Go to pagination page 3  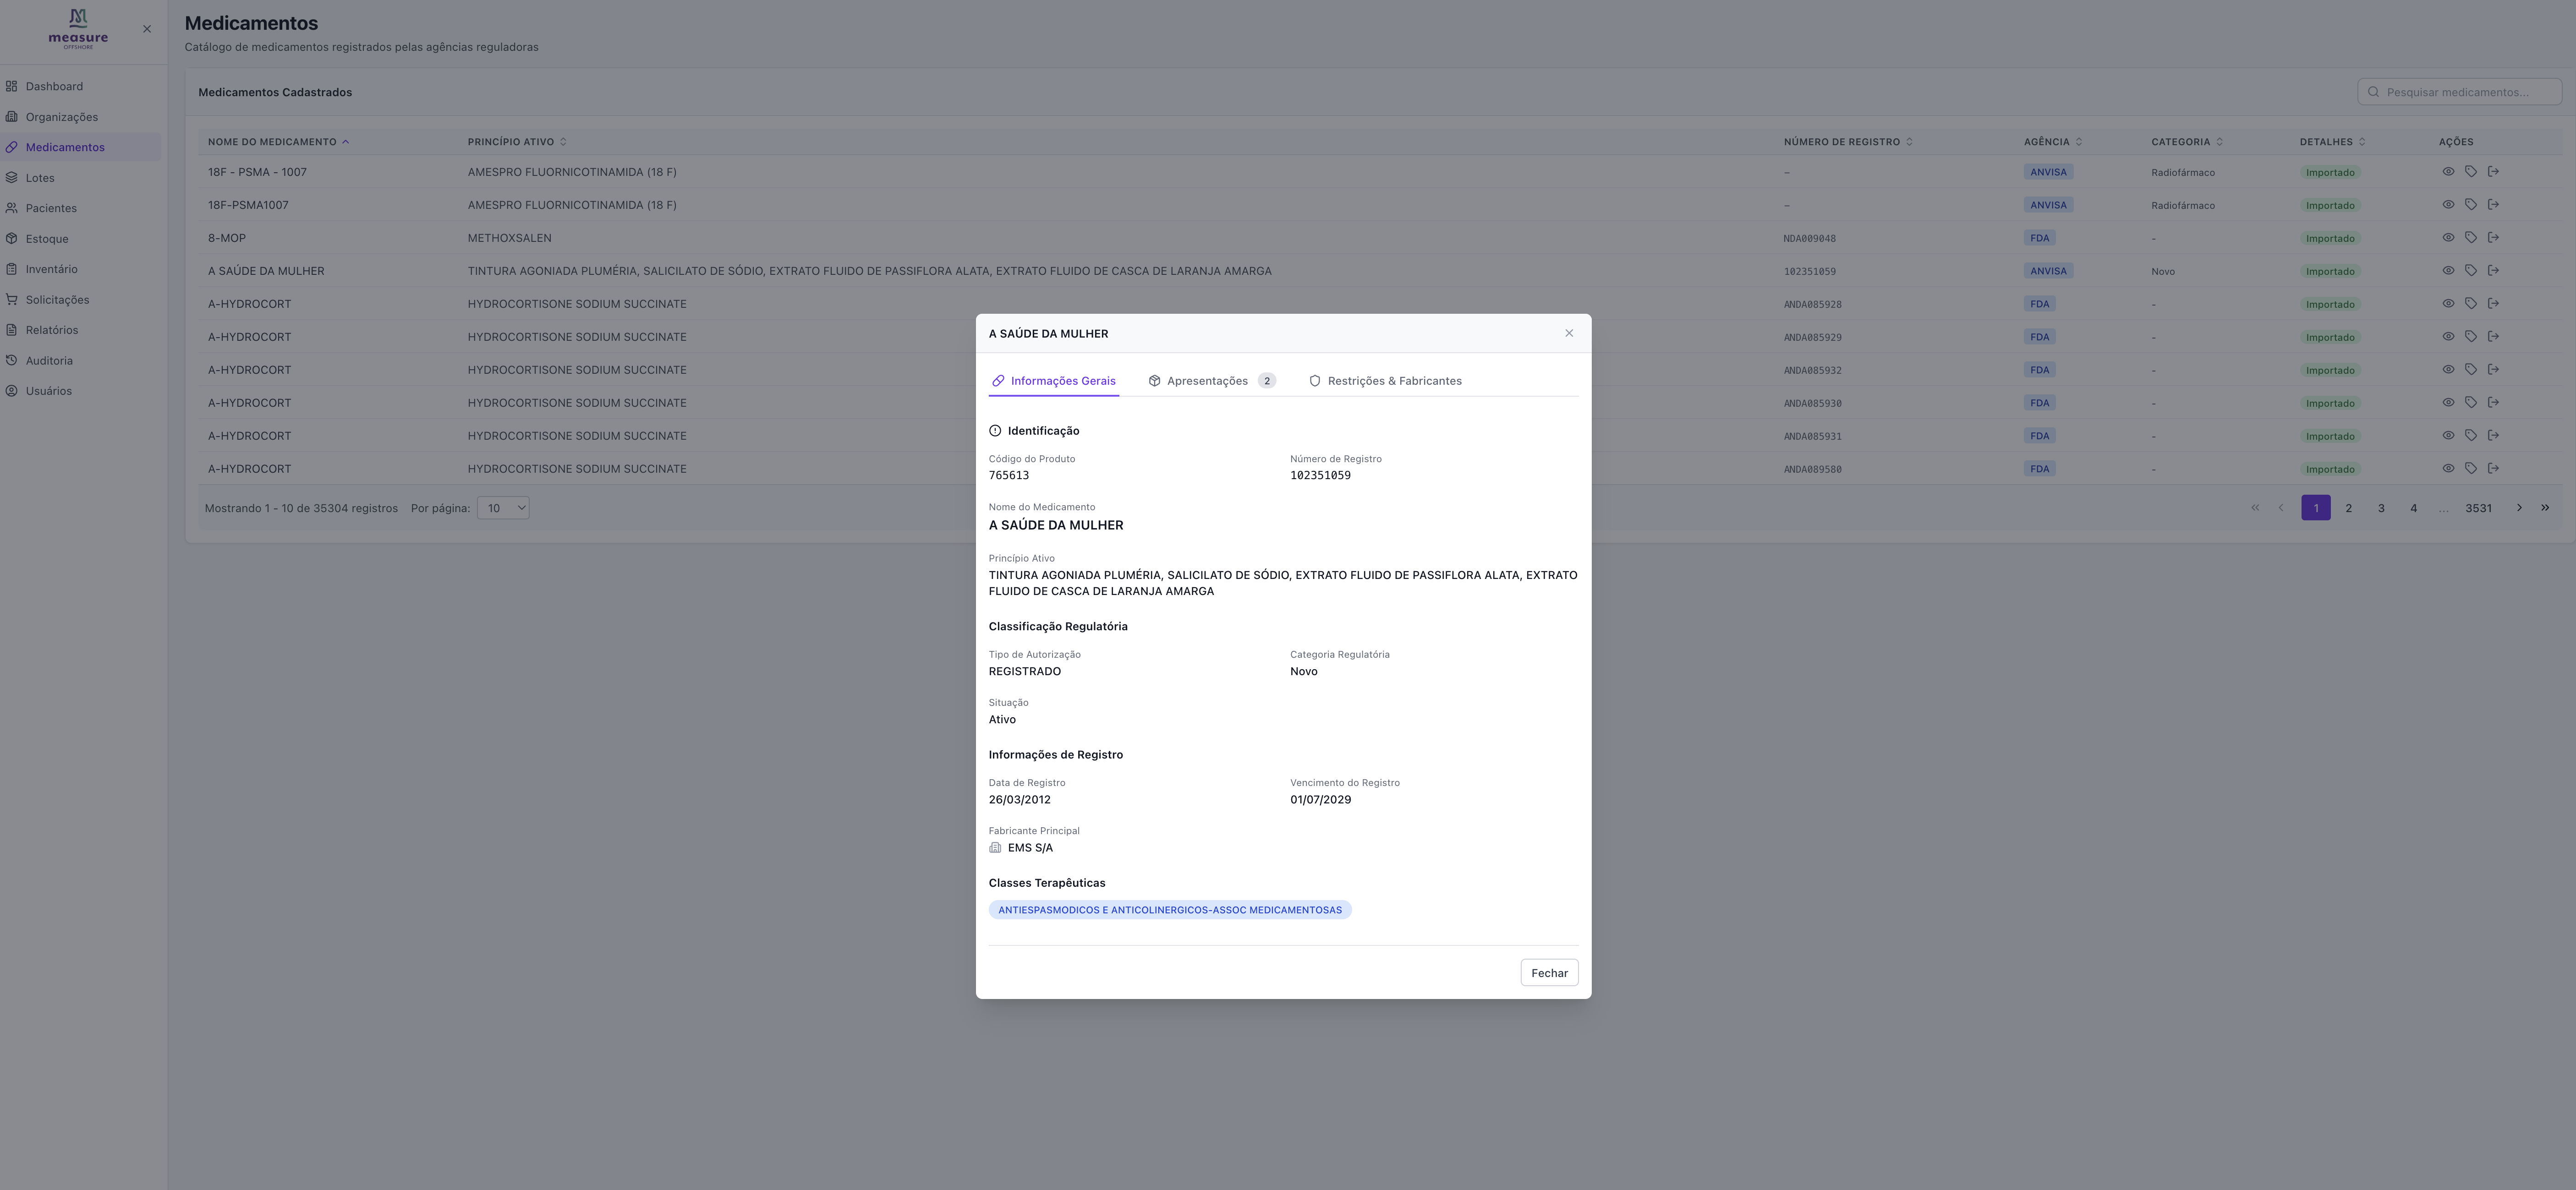click(2381, 508)
